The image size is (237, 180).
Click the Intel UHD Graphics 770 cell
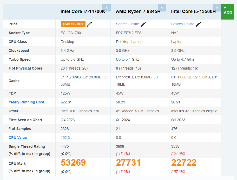(80, 111)
